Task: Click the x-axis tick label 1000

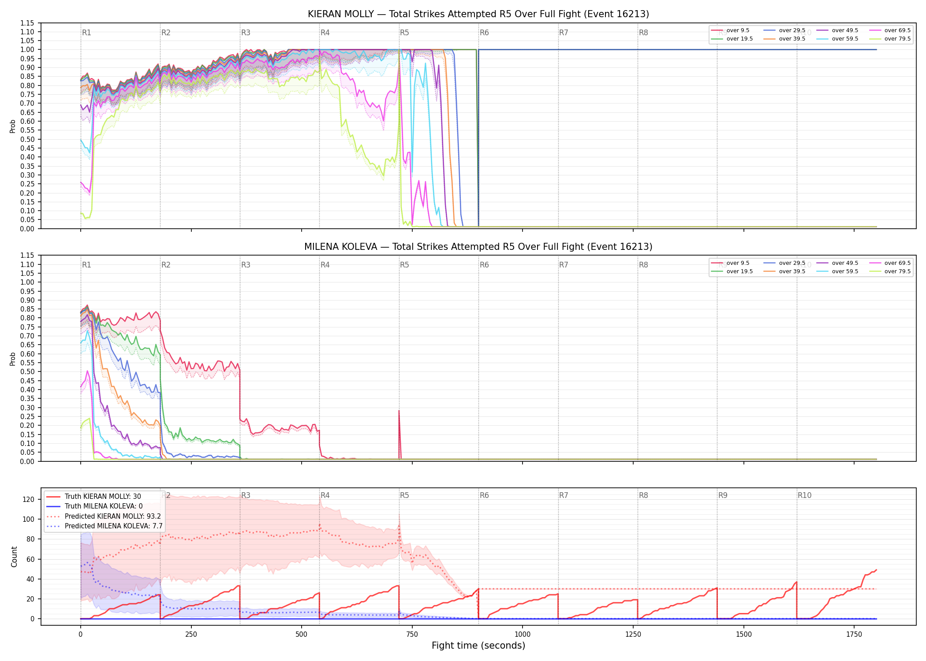Action: point(523,635)
